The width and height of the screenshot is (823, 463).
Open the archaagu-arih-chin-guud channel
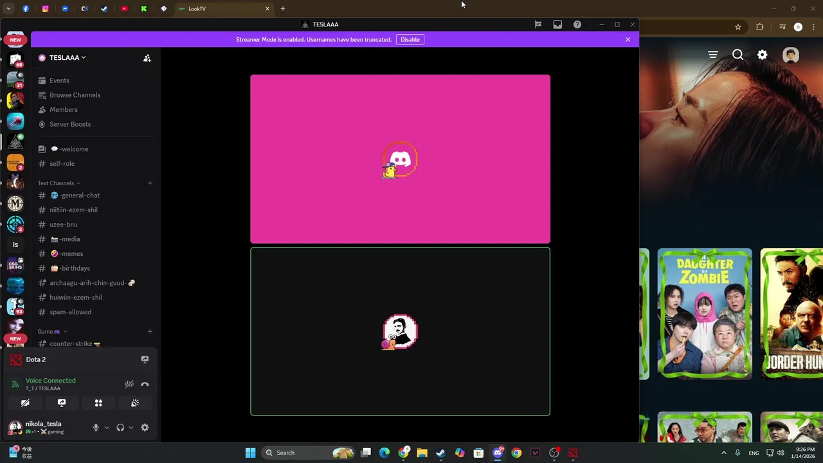coord(95,283)
